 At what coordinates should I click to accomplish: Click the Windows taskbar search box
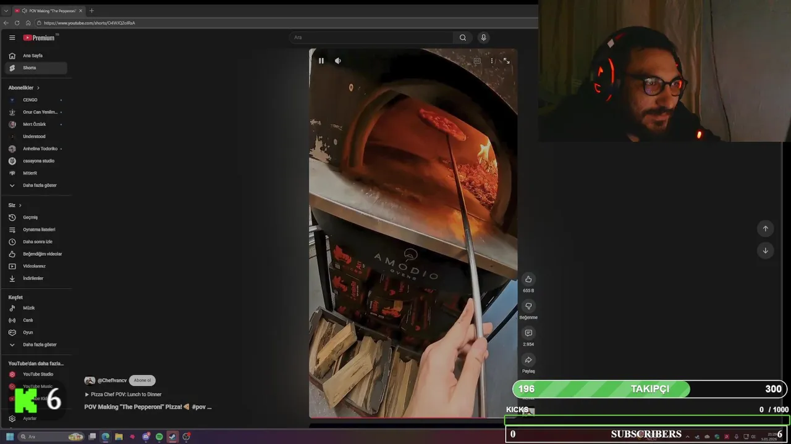[x=51, y=437]
